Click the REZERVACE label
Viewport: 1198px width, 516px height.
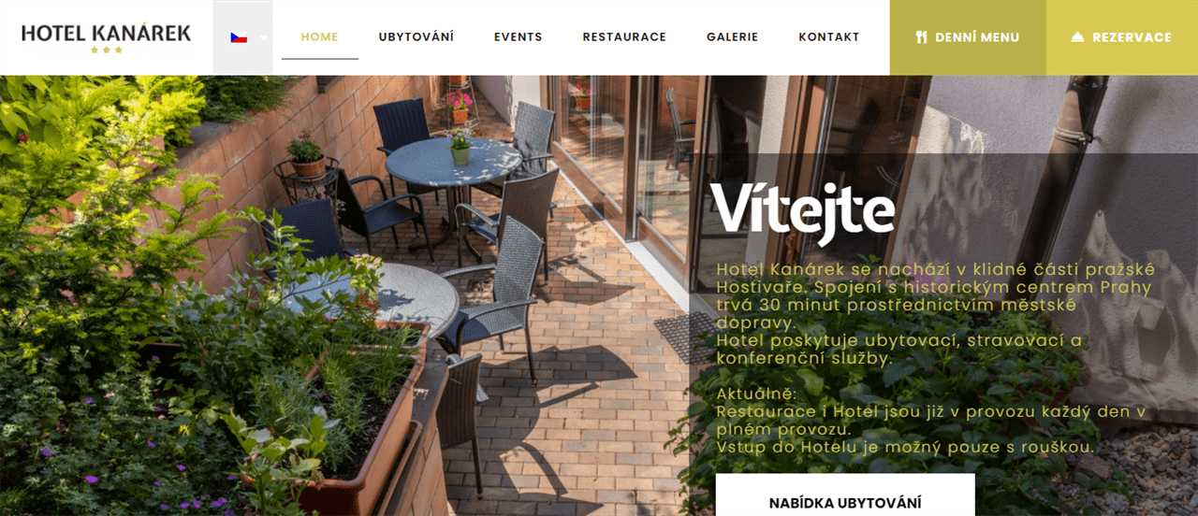(1132, 37)
